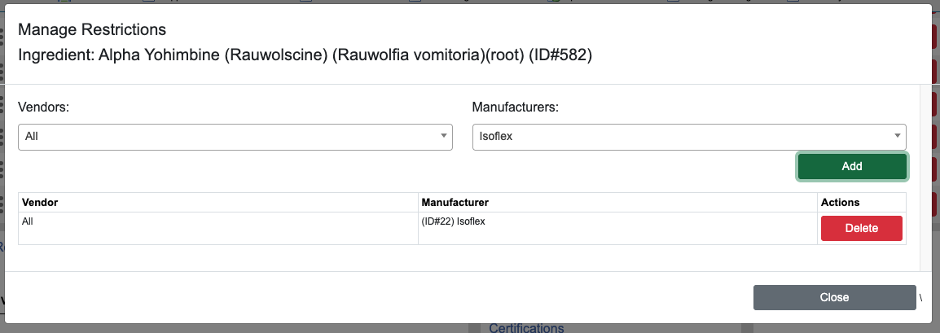Open the Certifications link behind the dialog
The width and height of the screenshot is (940, 333).
(x=526, y=328)
